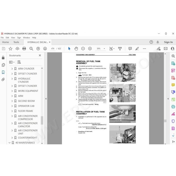The width and height of the screenshot is (176, 176).
Task: Jump to the ARM bookmark
Action: click(x=20, y=96)
